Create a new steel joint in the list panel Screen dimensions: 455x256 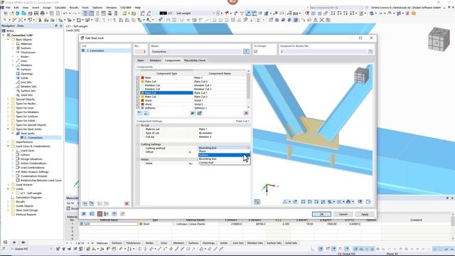coord(85,204)
